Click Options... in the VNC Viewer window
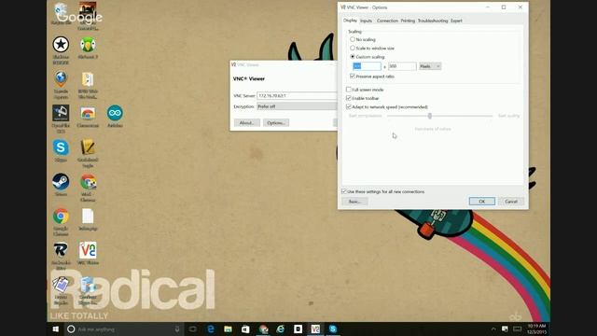 tap(276, 122)
